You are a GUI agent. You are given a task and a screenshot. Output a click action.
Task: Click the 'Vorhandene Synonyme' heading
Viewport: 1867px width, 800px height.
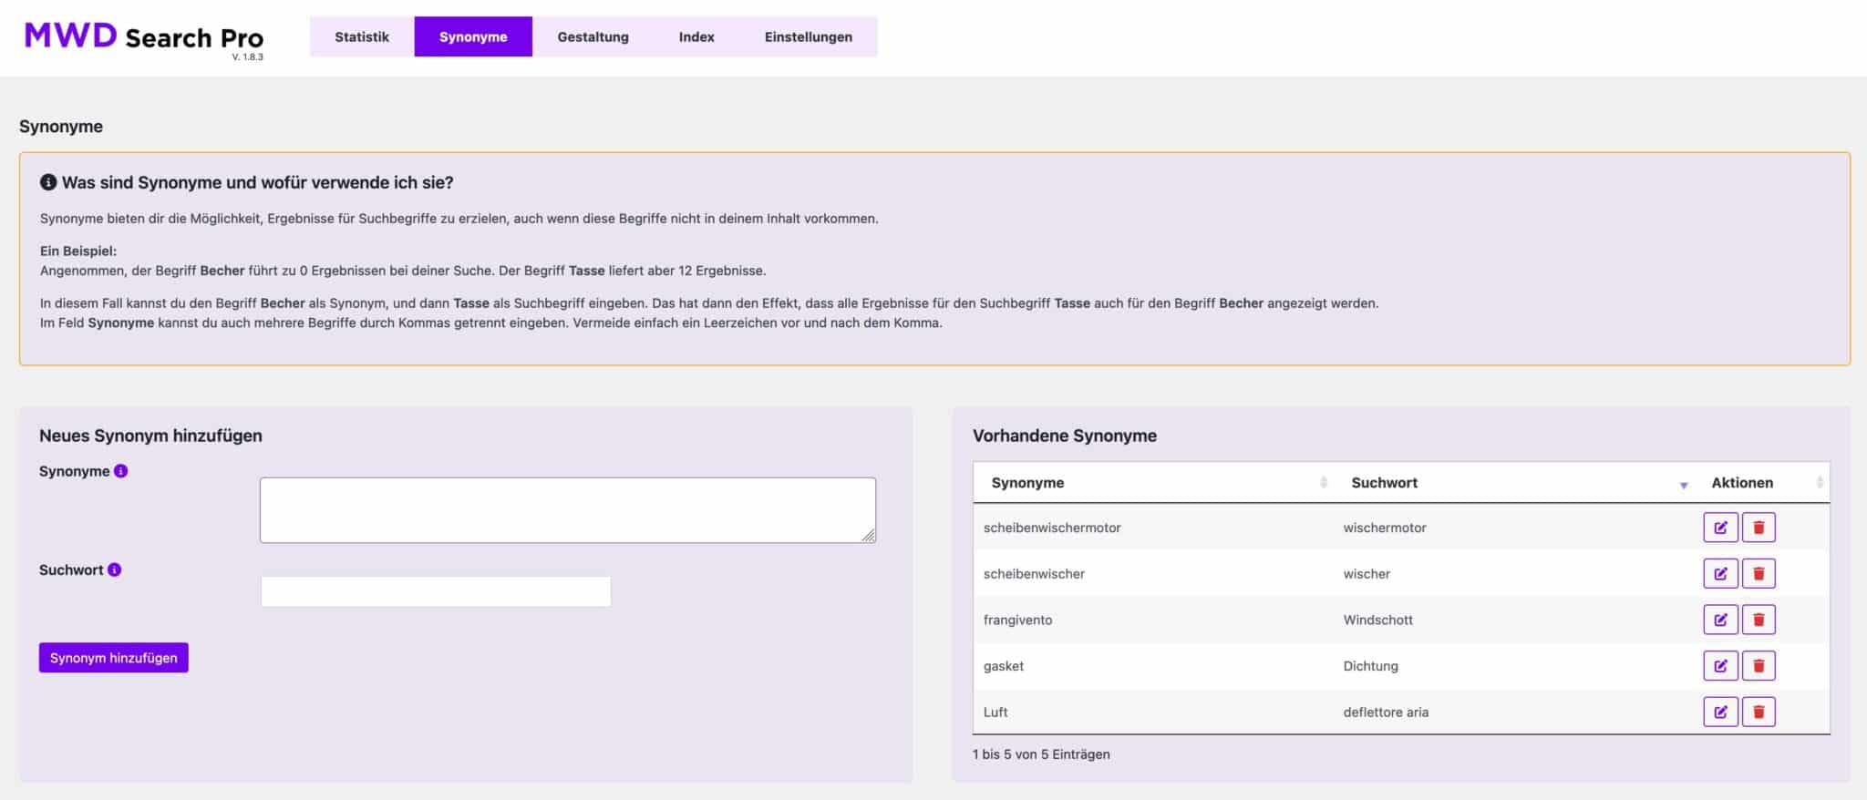click(1065, 436)
